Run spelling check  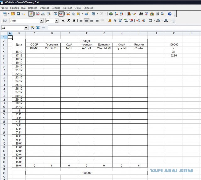coord(56,14)
